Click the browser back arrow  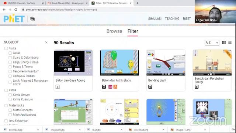(4, 10)
